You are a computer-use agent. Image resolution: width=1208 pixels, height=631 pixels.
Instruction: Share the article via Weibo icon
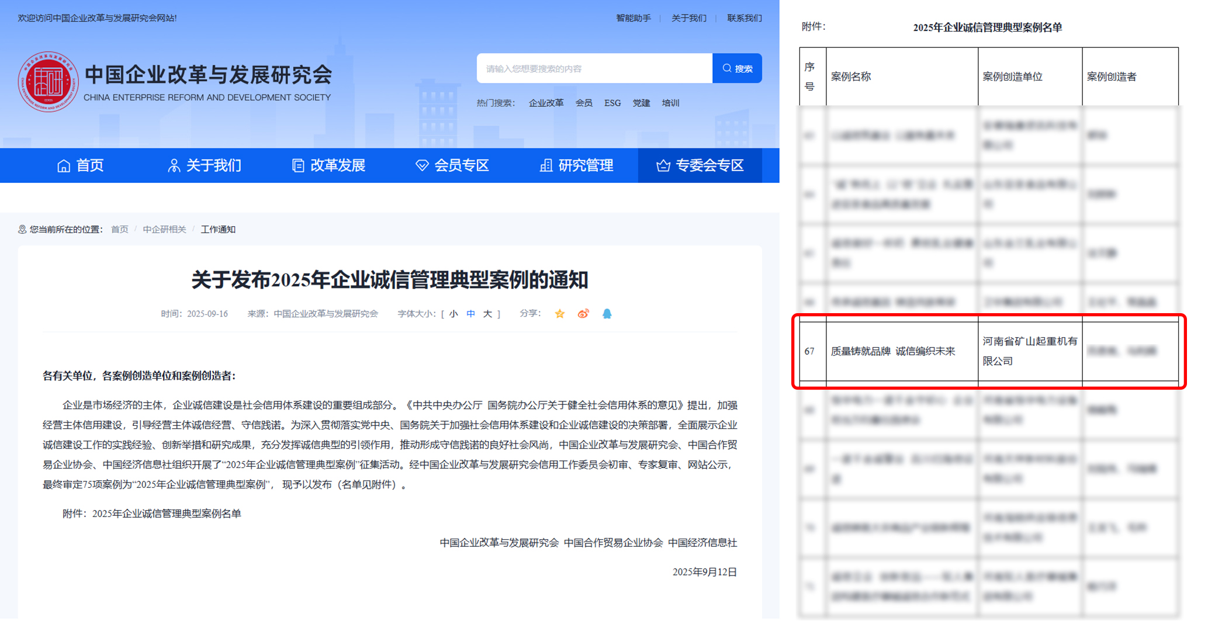pyautogui.click(x=583, y=314)
